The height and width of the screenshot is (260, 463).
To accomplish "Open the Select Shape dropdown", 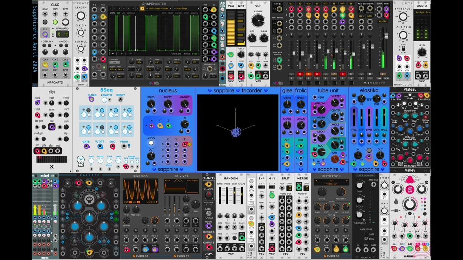I will point(187,9).
